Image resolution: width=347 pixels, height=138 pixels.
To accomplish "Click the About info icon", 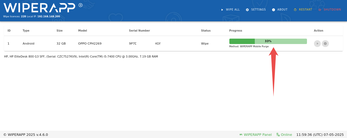I will 273,10.
